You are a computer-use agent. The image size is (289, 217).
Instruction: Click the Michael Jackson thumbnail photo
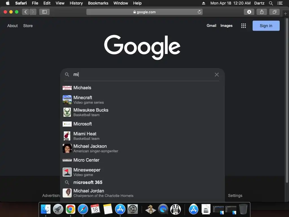click(67, 148)
